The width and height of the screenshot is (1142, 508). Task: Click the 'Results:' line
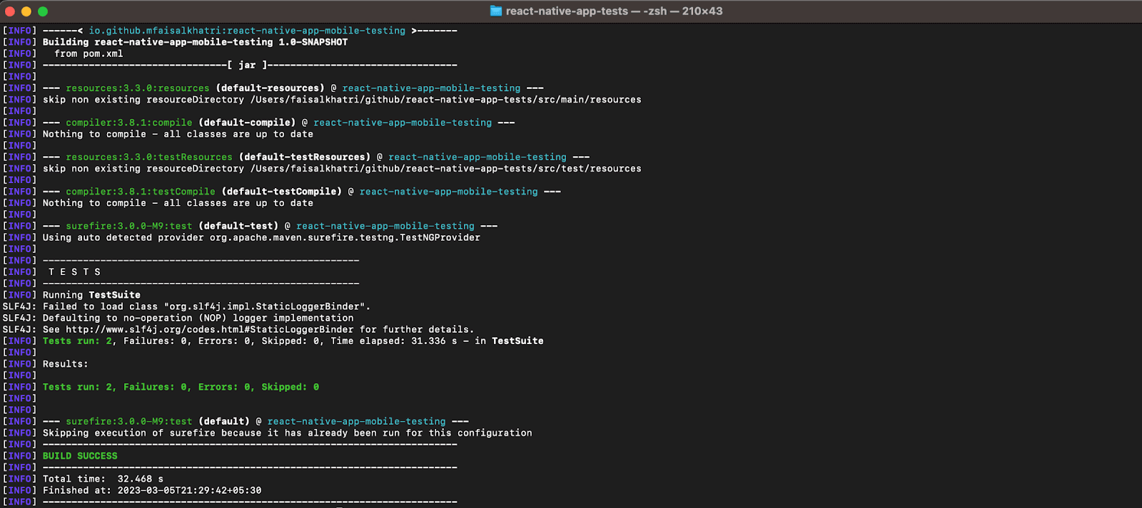pyautogui.click(x=65, y=364)
